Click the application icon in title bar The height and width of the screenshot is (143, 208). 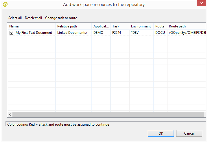[x=5, y=4]
